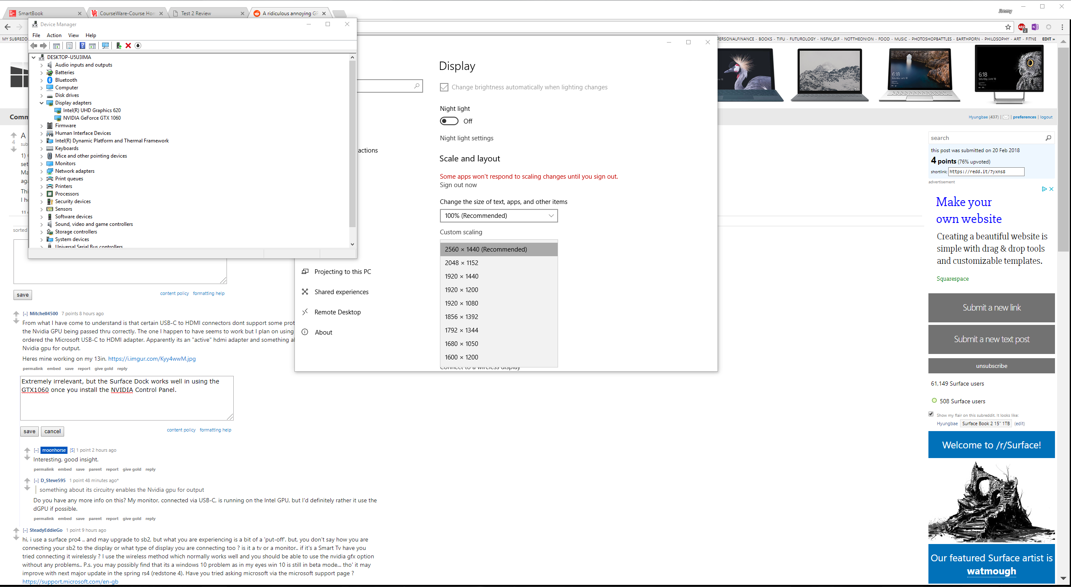Click the red X Uninstall device icon
1071x587 pixels.
(128, 46)
